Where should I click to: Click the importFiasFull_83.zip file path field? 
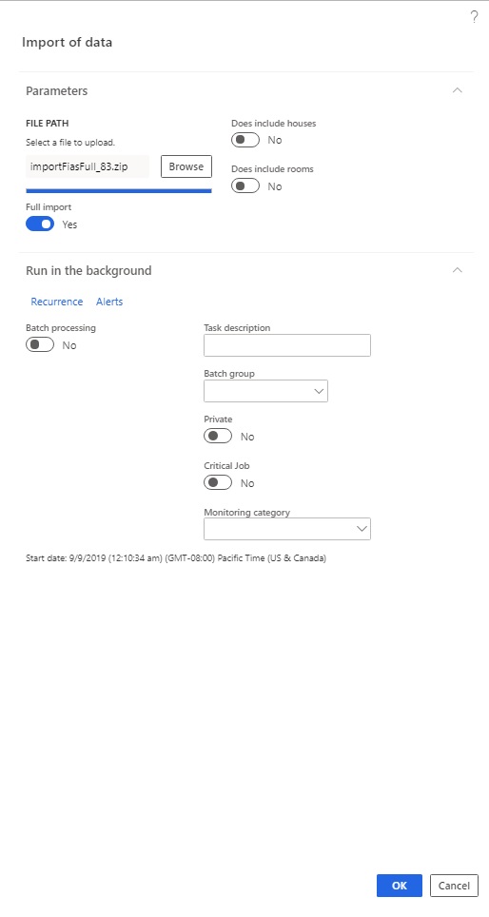click(x=88, y=166)
